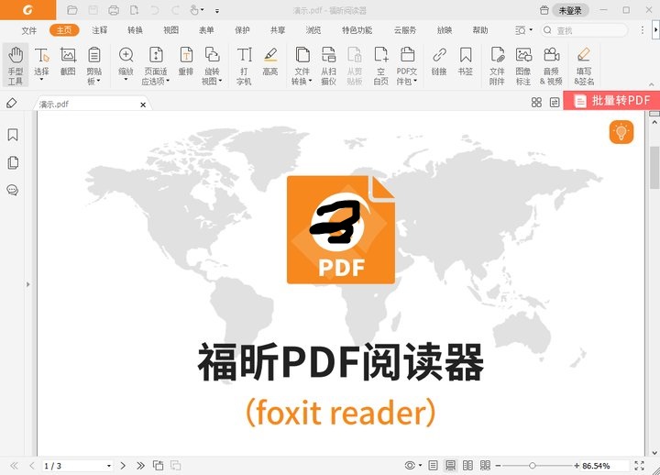Create PDF from scanner (从扫描仪)
This screenshot has width=660, height=475.
(328, 66)
